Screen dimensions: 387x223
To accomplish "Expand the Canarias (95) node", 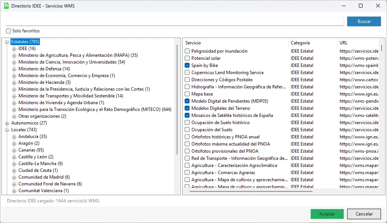I will point(14,150).
